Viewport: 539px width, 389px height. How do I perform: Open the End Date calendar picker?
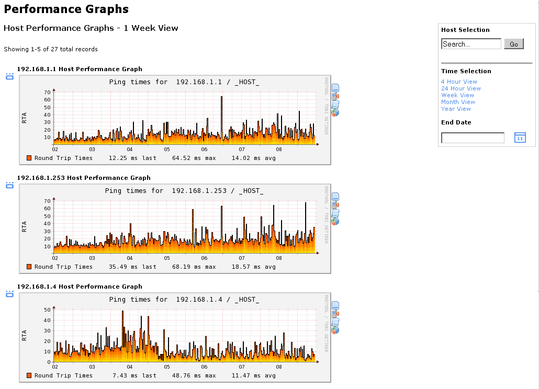click(x=520, y=138)
